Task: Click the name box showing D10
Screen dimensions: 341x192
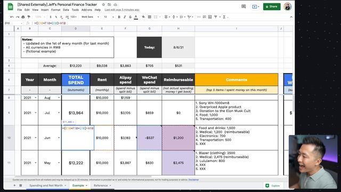Action: tap(13, 23)
